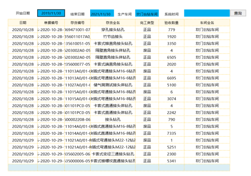Click the item name 竹节齿接头
The width and height of the screenshot is (251, 176).
(x=113, y=37)
